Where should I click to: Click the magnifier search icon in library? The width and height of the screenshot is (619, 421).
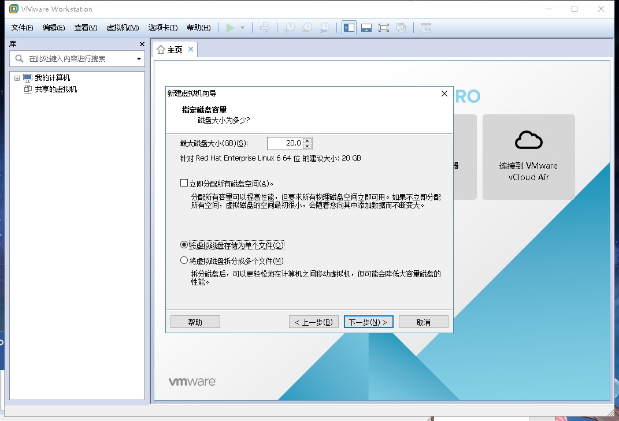tap(19, 59)
